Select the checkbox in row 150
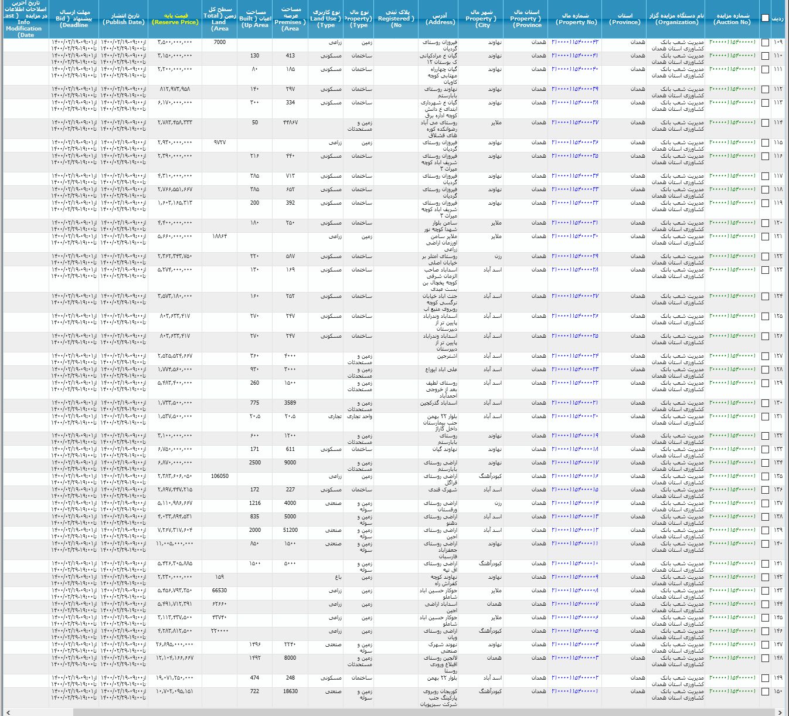The height and width of the screenshot is (716, 789). 765,692
